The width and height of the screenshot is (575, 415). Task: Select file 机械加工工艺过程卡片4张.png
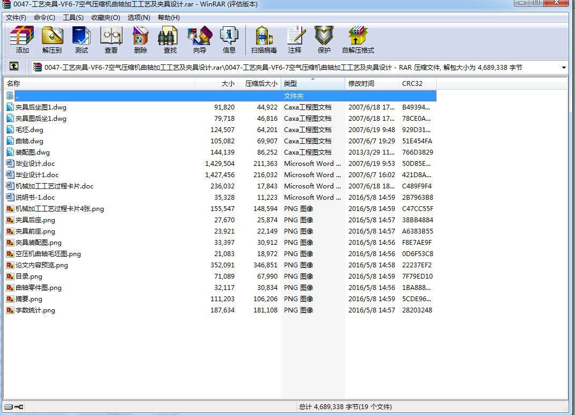60,209
